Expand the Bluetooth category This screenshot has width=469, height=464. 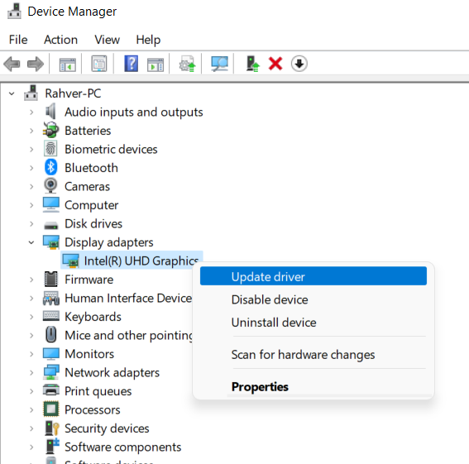31,168
